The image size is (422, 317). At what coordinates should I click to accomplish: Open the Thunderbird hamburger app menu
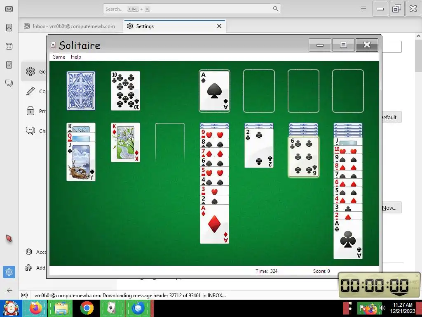(x=363, y=9)
